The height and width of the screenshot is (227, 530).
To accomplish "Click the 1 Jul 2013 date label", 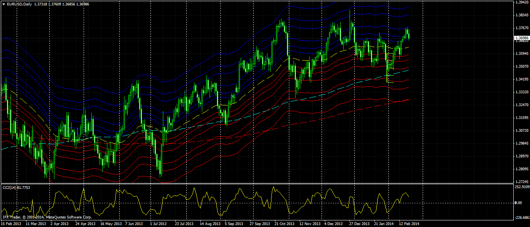I will point(158,224).
